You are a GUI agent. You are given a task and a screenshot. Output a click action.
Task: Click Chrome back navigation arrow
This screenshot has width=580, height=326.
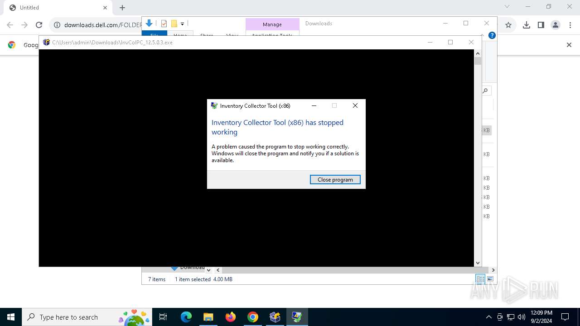(10, 25)
